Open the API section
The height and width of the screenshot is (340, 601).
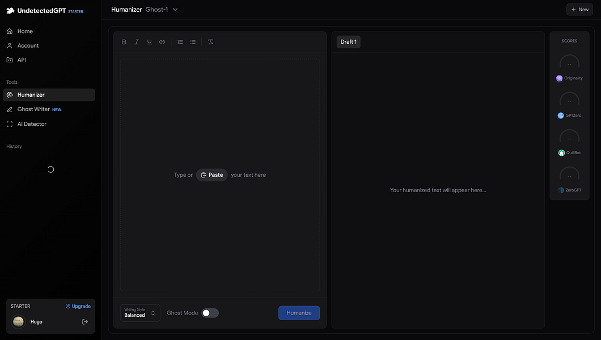click(x=49, y=59)
